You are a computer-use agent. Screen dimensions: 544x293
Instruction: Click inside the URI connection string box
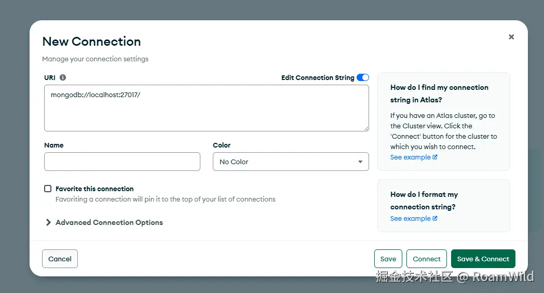(x=207, y=108)
